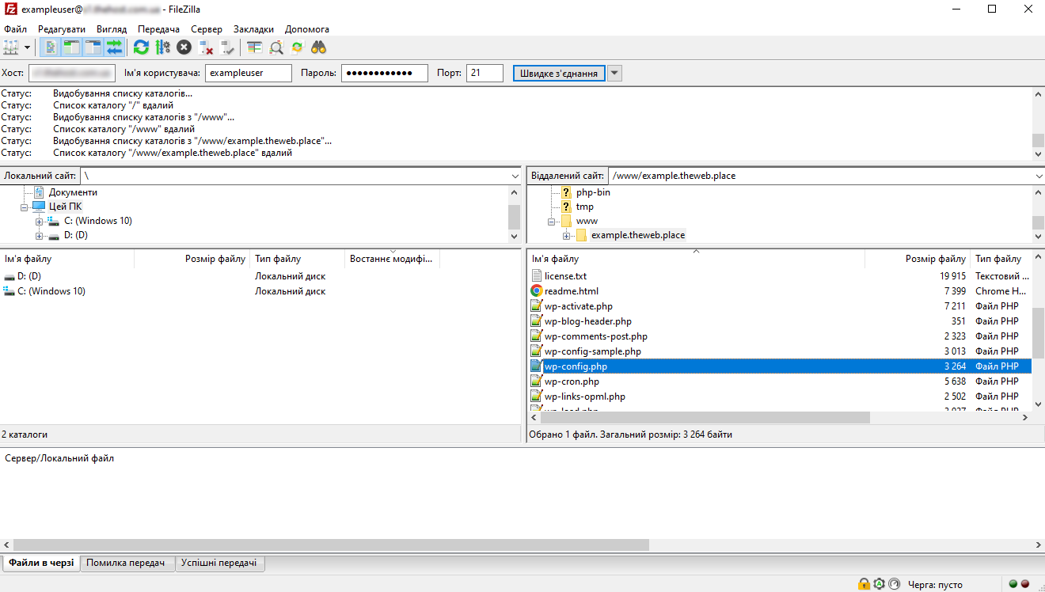Toggle the local directory tree display
The image size is (1045, 592).
[x=72, y=47]
